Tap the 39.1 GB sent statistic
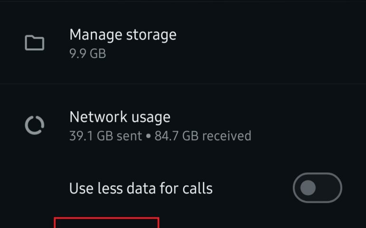Image resolution: width=366 pixels, height=228 pixels. 106,136
